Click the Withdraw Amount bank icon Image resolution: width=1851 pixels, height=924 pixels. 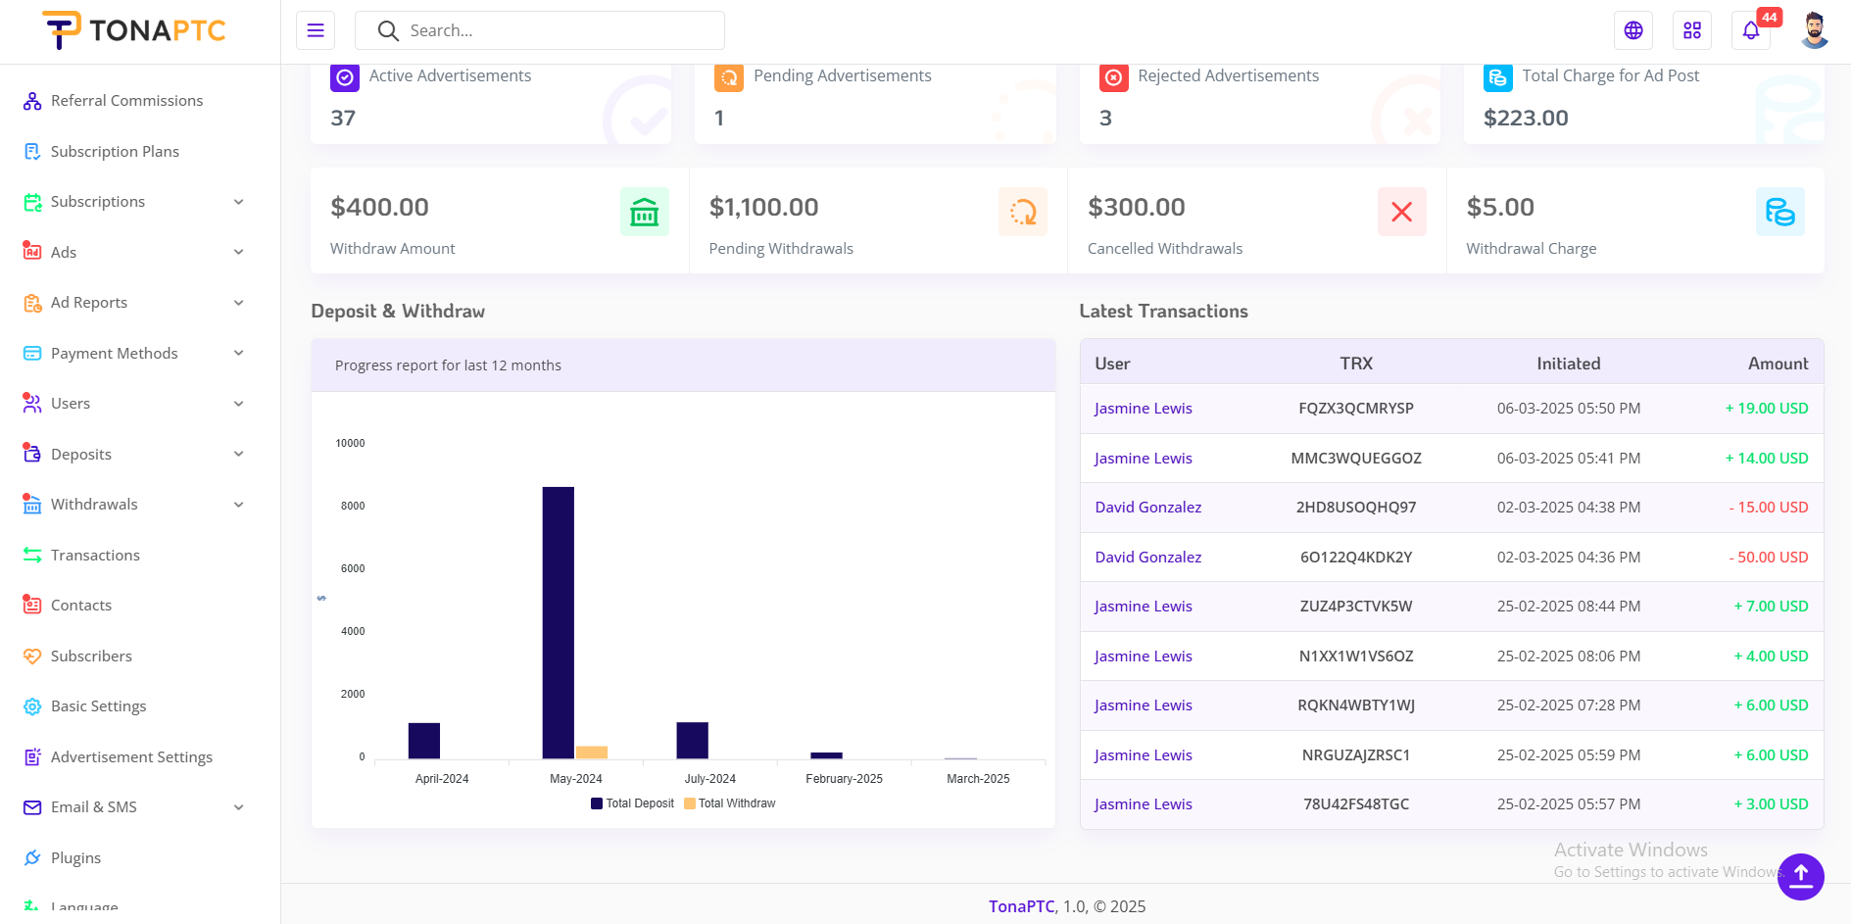coord(645,212)
